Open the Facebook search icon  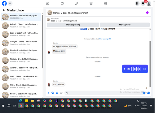coord(10,3)
